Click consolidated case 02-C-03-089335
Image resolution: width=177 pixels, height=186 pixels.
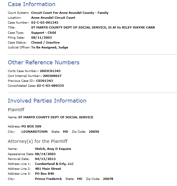[50, 85]
